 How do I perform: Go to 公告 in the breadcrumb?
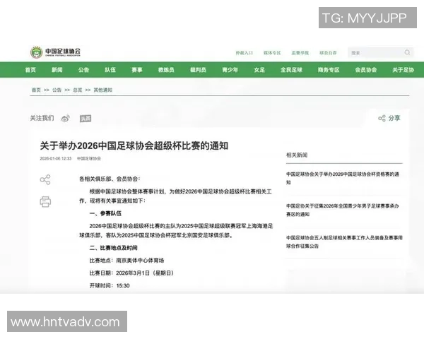[x=57, y=90]
